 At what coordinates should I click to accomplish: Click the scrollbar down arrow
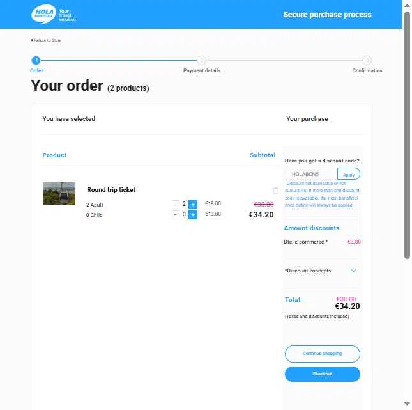pos(408,404)
